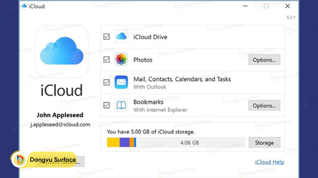318x178 pixels.
Task: Click the Photos flower icon
Action: [x=121, y=59]
